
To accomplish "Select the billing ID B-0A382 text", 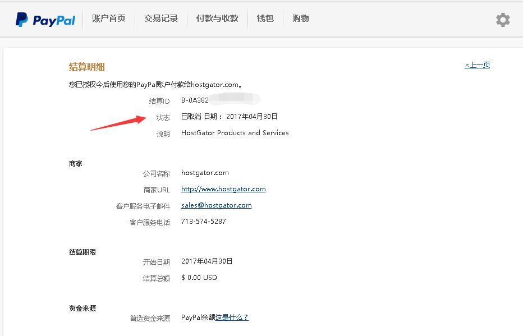I will 195,100.
